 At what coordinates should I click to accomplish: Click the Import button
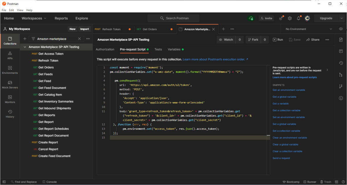pos(85,29)
